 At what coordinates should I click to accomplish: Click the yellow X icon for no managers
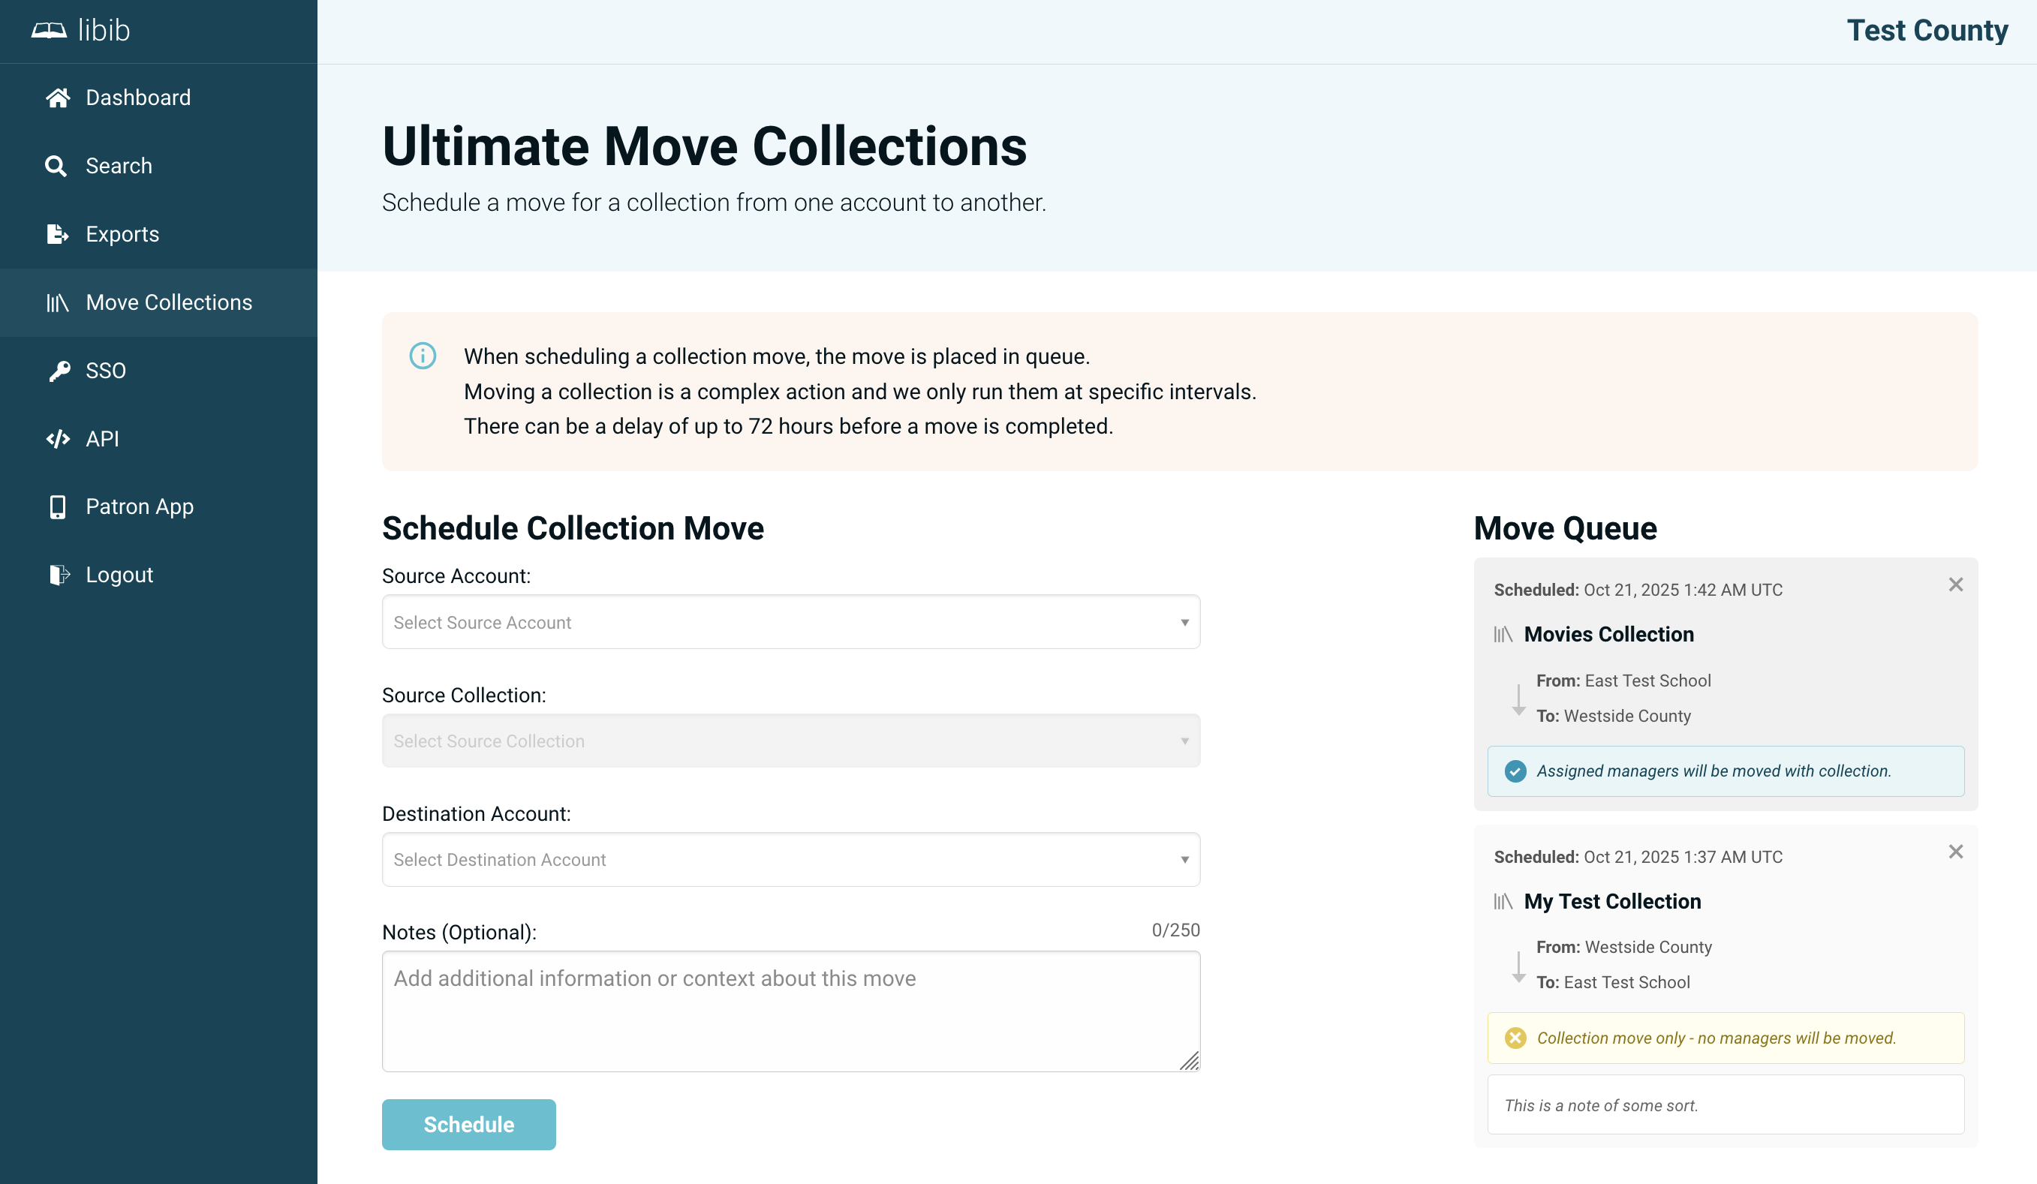point(1515,1038)
